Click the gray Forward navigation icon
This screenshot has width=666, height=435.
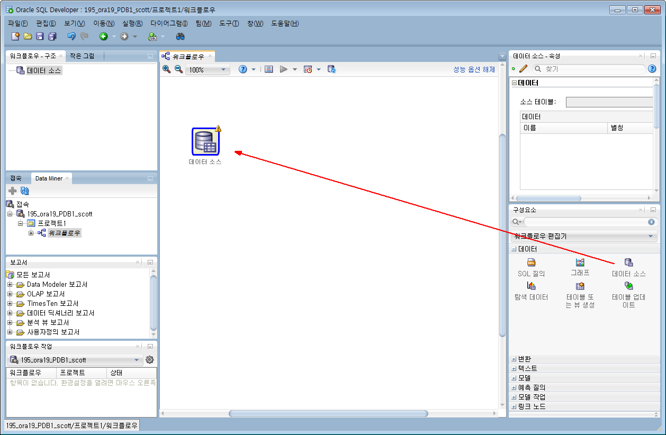(124, 37)
